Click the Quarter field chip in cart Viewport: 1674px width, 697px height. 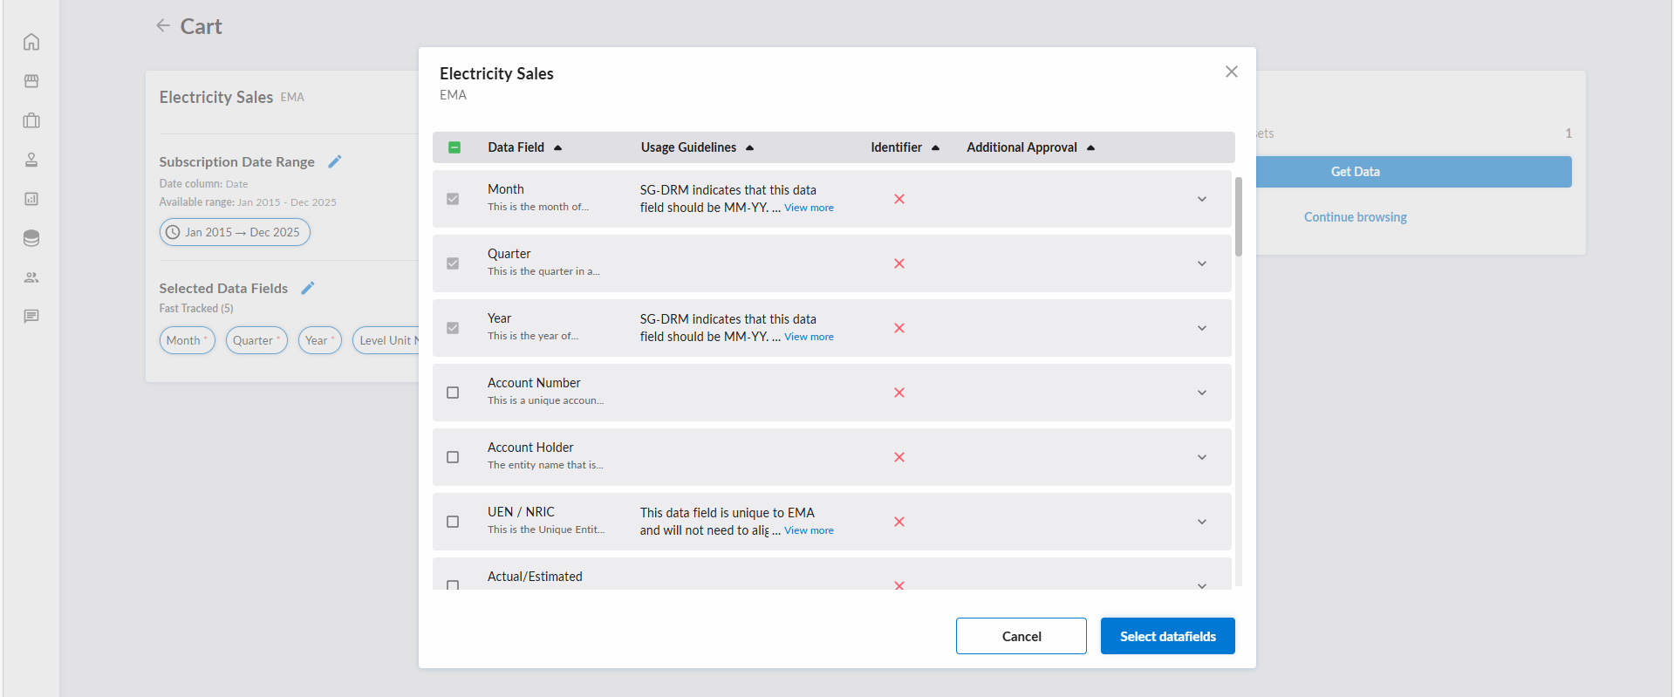pyautogui.click(x=256, y=340)
